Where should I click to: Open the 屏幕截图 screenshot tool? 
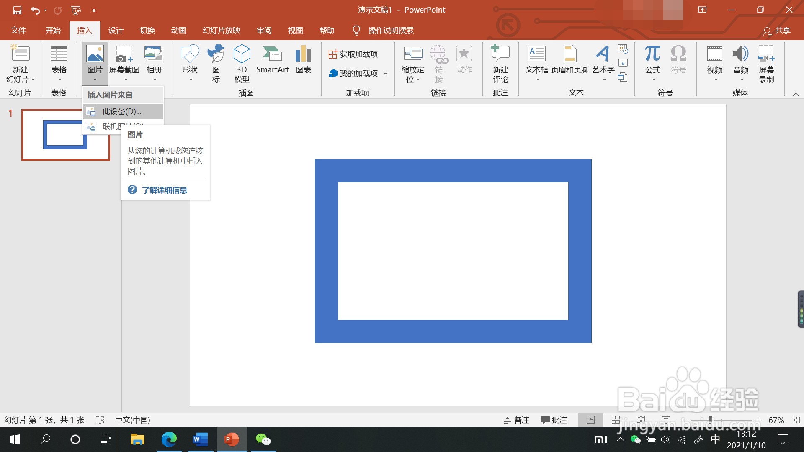click(x=124, y=63)
